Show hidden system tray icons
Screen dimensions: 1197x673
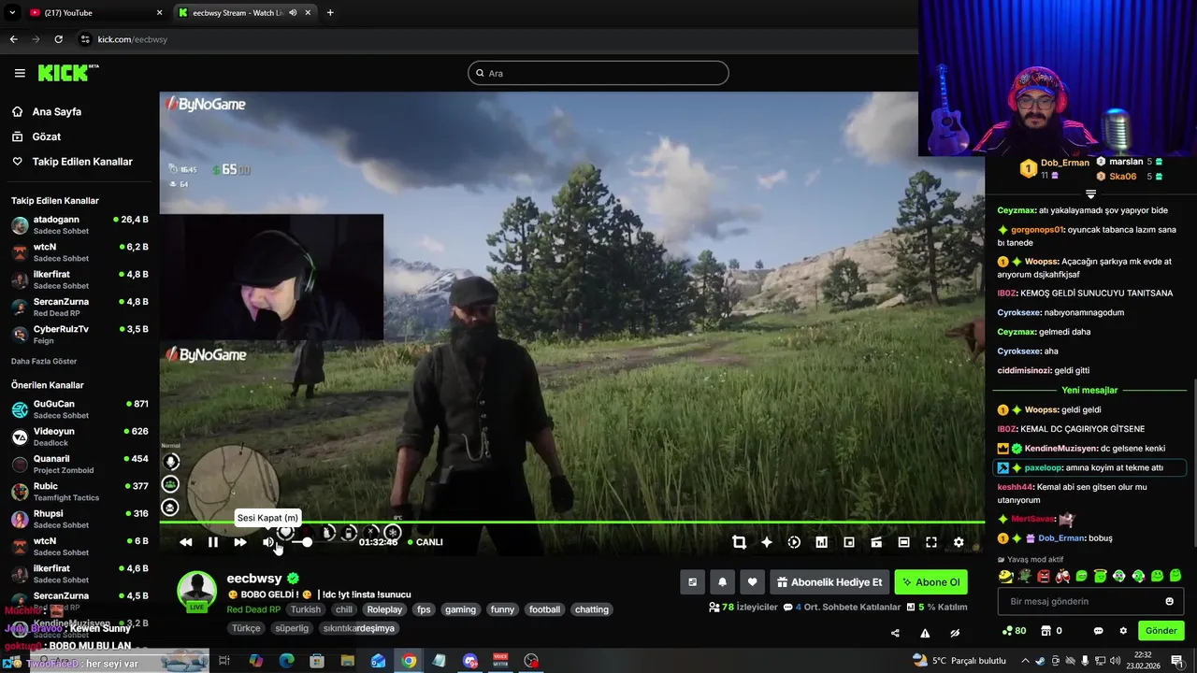click(1025, 661)
